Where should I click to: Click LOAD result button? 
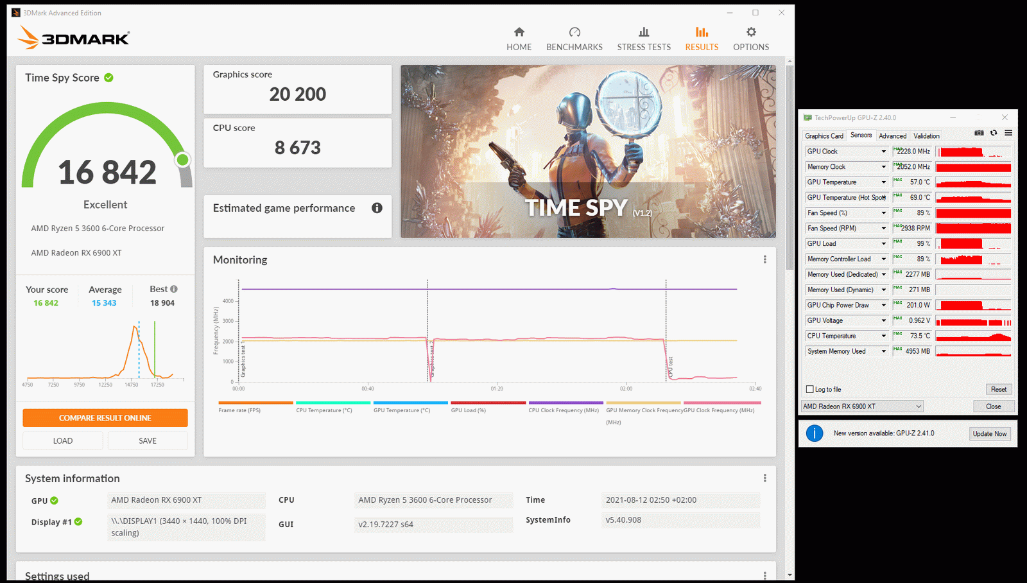(63, 441)
